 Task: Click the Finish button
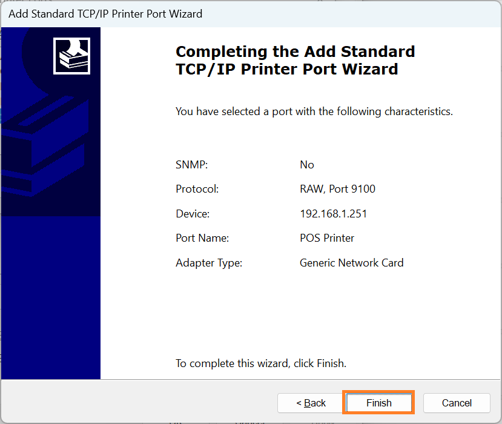[378, 403]
